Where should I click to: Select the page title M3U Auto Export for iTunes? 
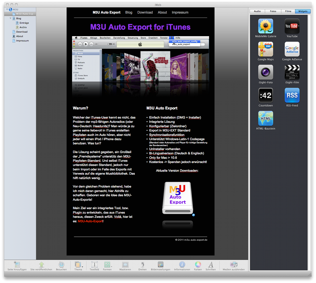pyautogui.click(x=140, y=27)
